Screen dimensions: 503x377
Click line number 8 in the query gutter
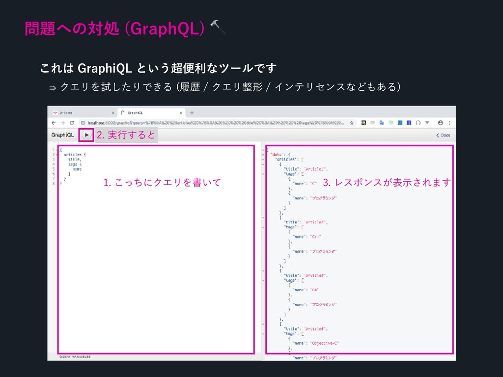coord(54,184)
